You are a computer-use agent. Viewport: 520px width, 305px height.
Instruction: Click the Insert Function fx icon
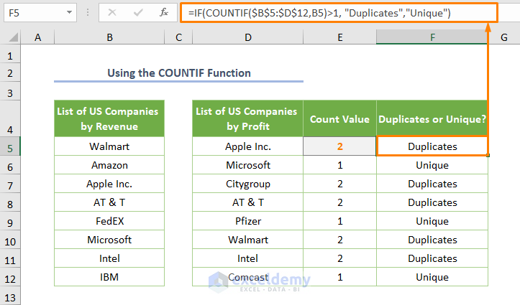click(x=164, y=12)
